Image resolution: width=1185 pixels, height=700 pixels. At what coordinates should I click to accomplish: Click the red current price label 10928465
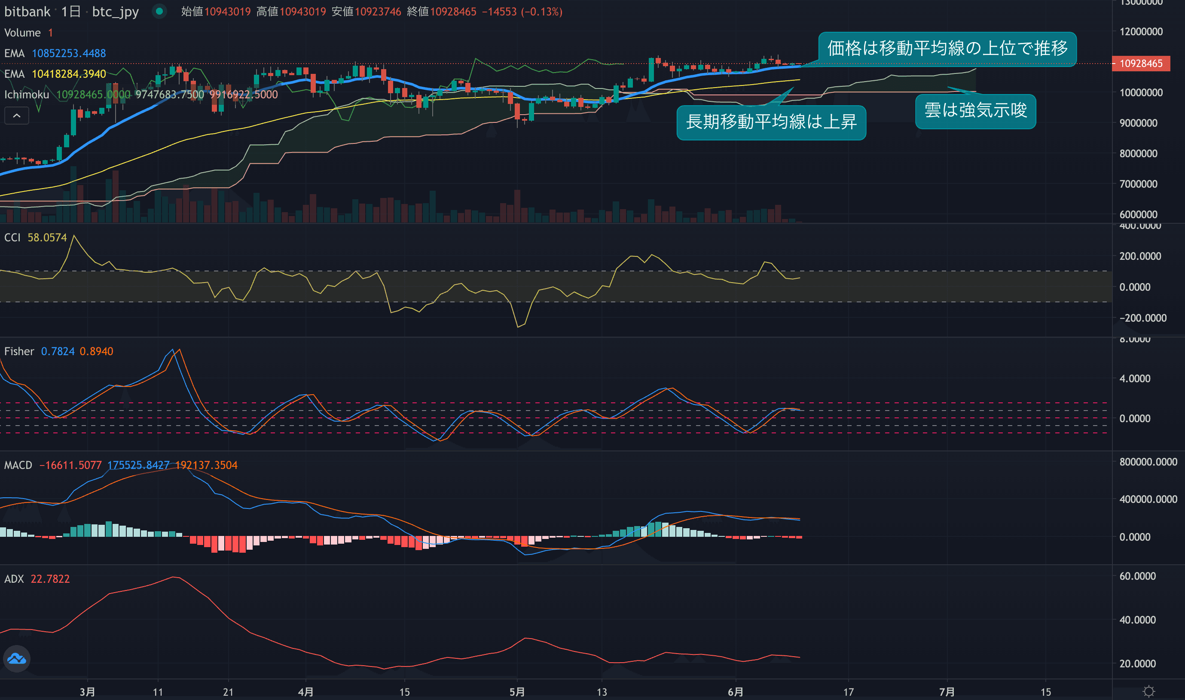1141,64
